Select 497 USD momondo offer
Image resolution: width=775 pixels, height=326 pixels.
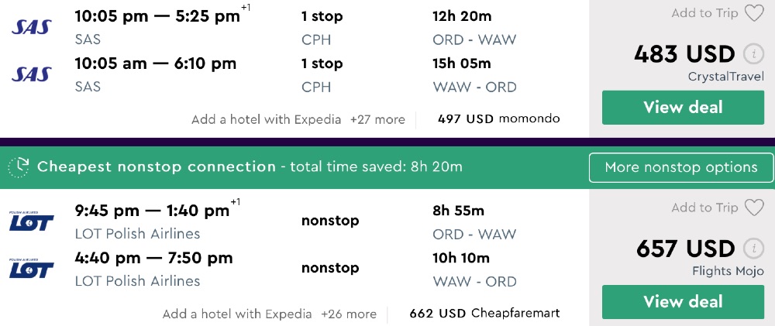[498, 119]
